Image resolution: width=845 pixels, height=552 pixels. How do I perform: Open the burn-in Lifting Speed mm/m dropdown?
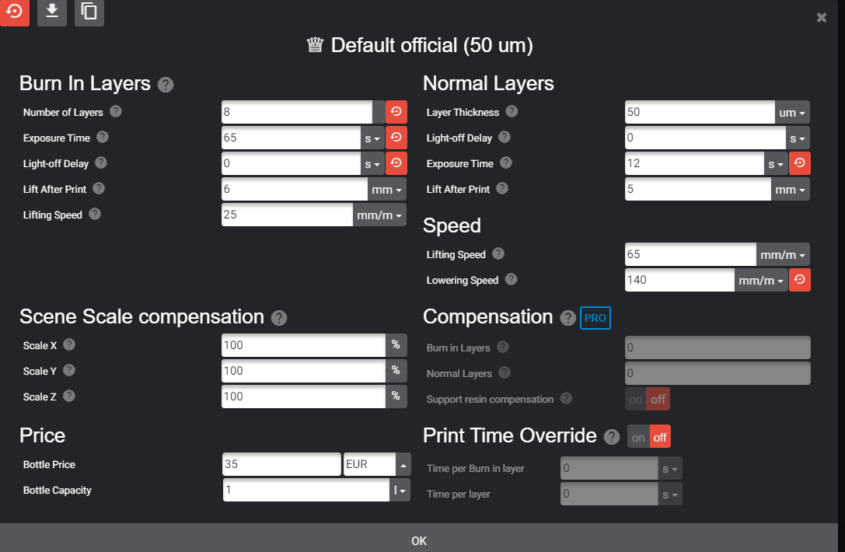pos(379,215)
